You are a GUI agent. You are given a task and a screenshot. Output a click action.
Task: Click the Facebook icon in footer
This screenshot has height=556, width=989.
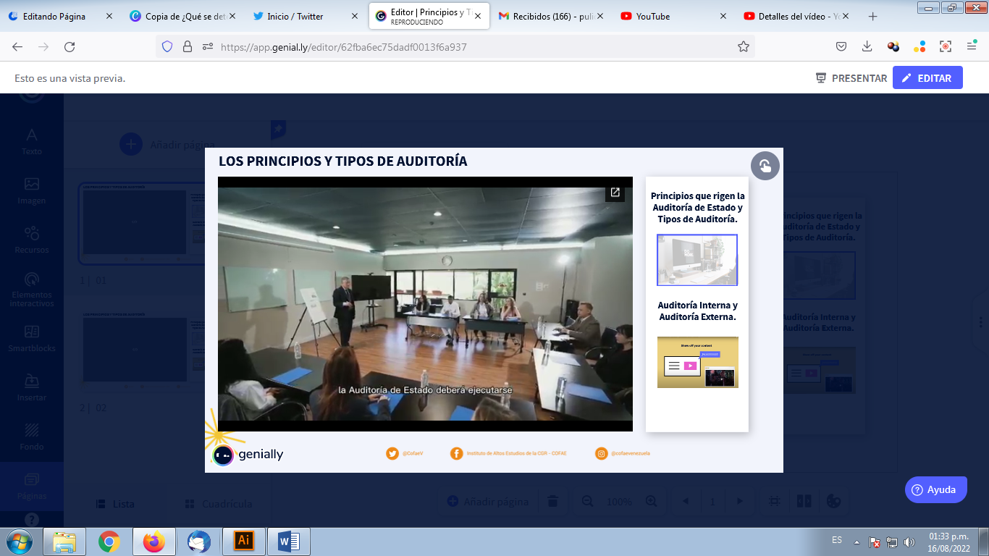coord(456,453)
